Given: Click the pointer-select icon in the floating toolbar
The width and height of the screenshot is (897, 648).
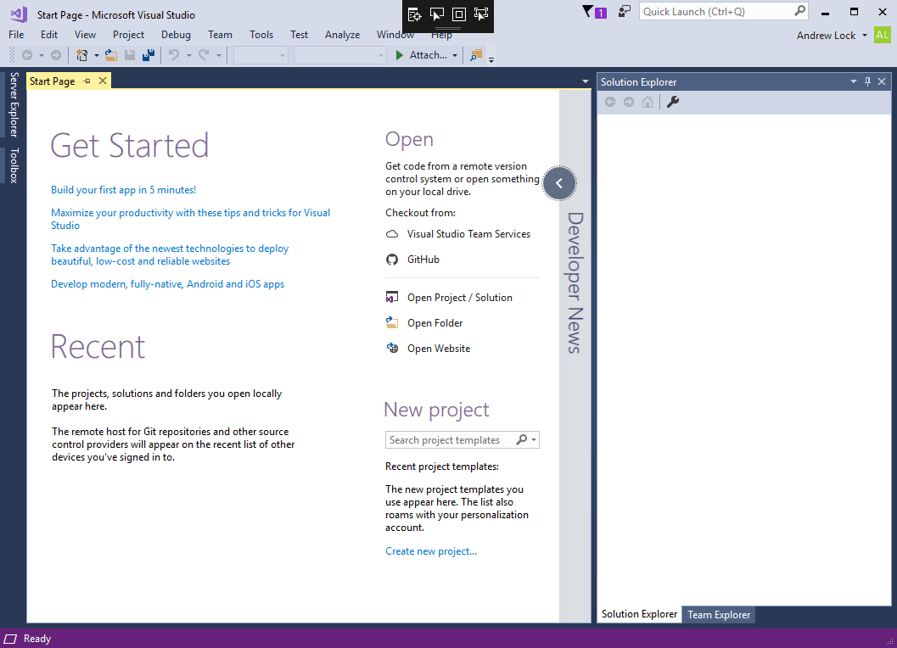Looking at the screenshot, I should (x=436, y=15).
